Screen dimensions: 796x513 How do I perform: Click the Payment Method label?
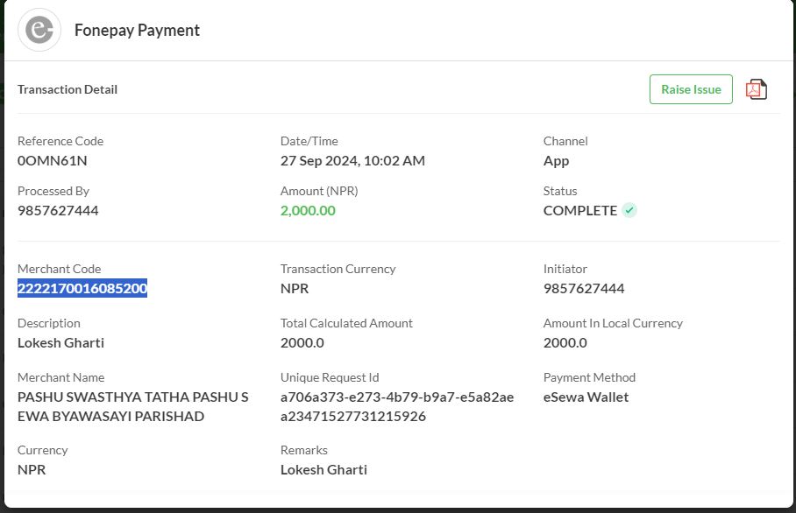point(589,377)
